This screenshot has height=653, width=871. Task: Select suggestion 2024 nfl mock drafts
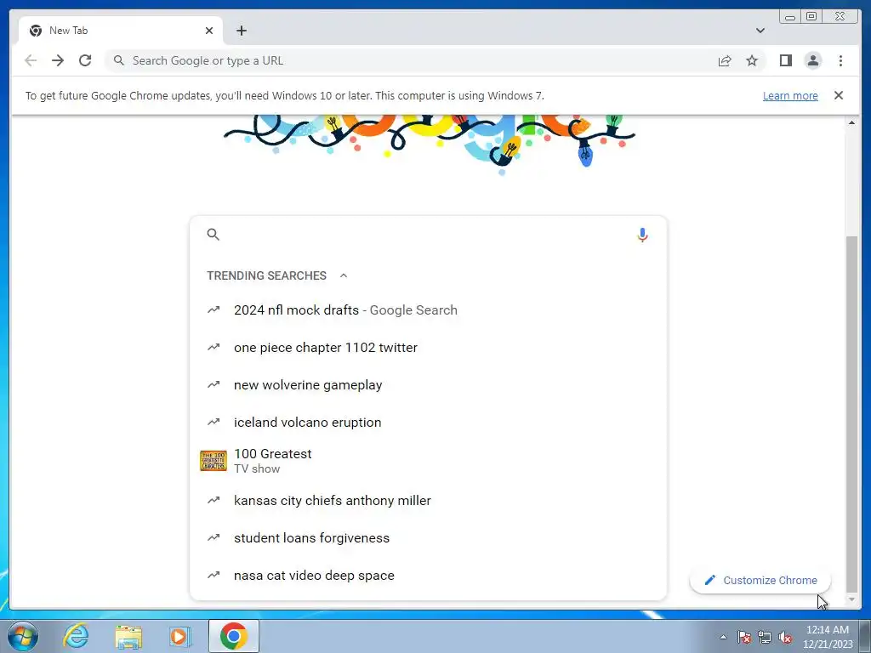[428, 309]
